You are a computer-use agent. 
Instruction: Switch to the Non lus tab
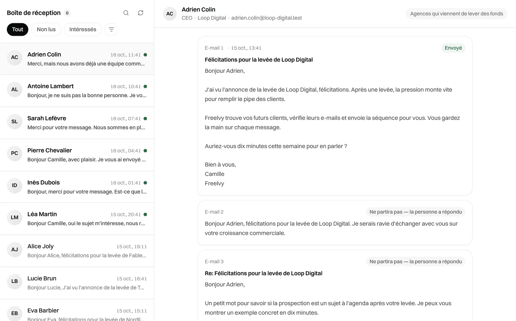(x=46, y=29)
